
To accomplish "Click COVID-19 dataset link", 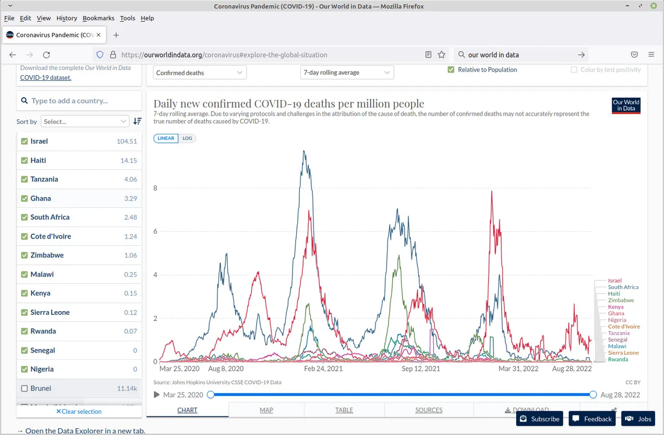I will click(x=46, y=77).
